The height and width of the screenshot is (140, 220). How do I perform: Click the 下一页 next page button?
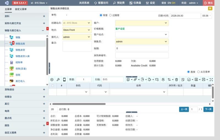[x=208, y=109]
